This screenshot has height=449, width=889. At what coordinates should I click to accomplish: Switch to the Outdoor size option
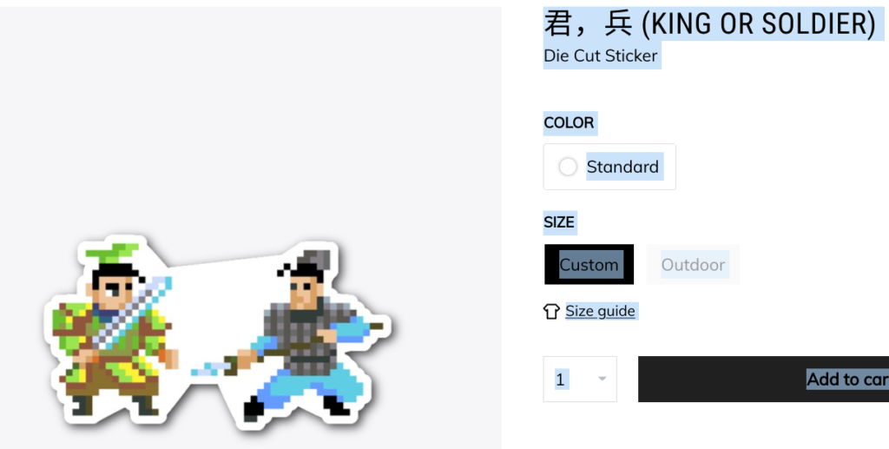pos(693,264)
